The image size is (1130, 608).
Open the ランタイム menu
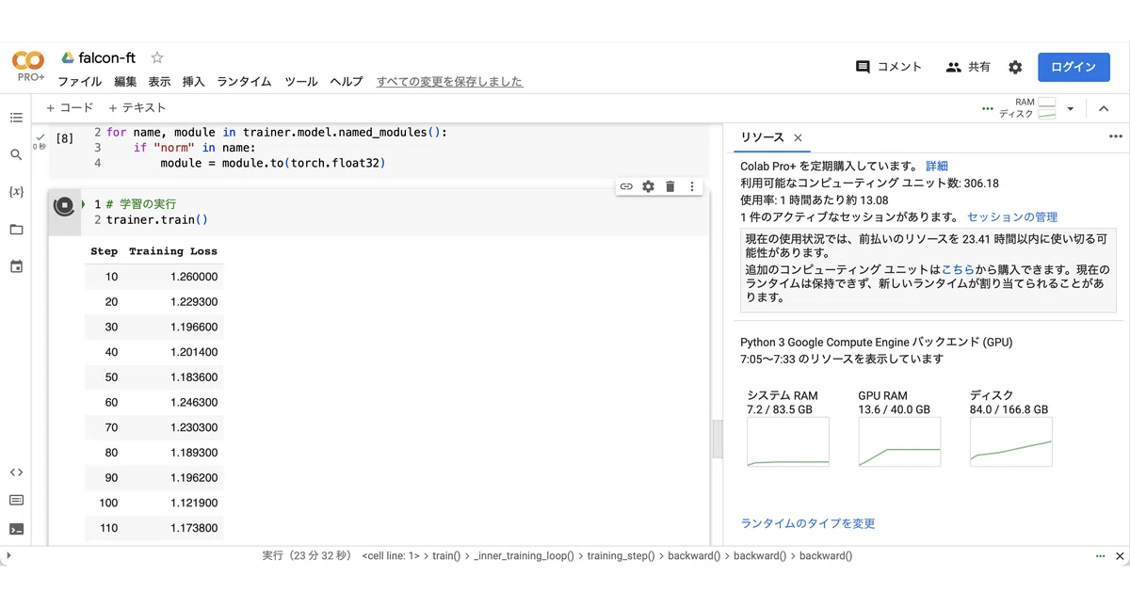(x=244, y=82)
